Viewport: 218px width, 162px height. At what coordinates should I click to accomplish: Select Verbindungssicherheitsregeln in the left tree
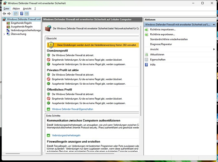click(26, 30)
